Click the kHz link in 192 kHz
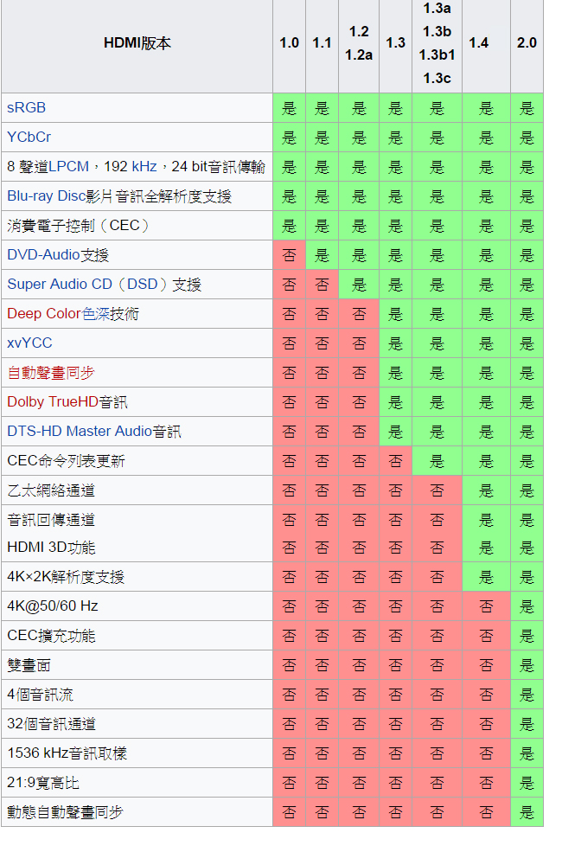 pyautogui.click(x=144, y=167)
